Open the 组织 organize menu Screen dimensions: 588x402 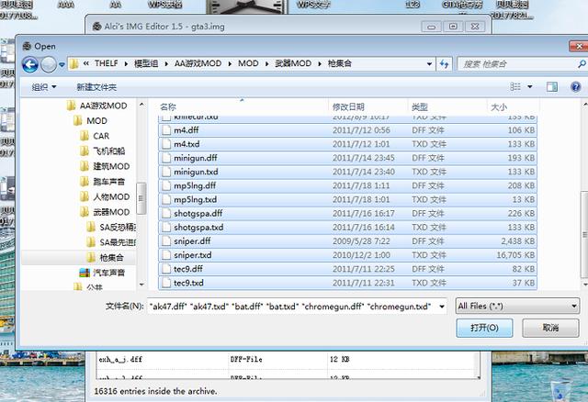tap(42, 87)
